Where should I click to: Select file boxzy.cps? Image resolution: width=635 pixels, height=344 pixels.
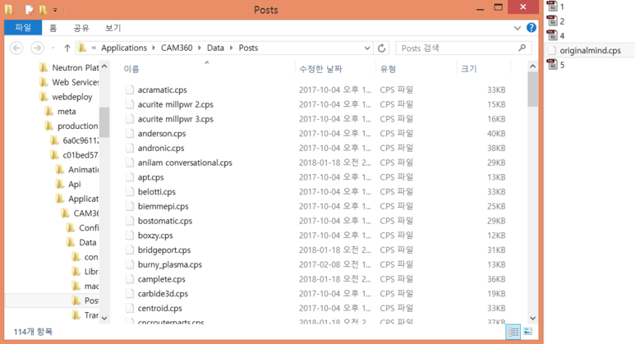pyautogui.click(x=155, y=236)
